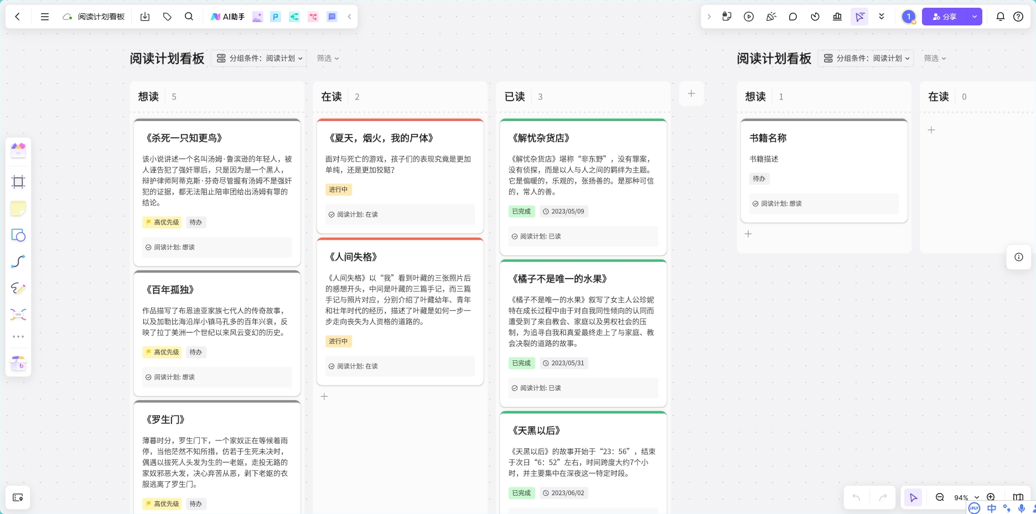Screen dimensions: 1036x514
Task: Click date 2023/05/31 on 橘子 card
Action: tap(564, 363)
